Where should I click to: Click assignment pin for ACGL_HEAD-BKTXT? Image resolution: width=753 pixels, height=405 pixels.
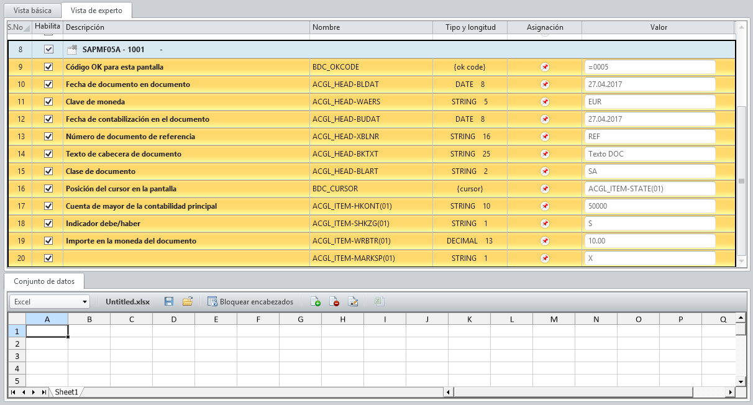[x=545, y=153]
